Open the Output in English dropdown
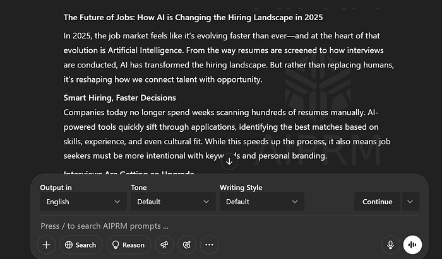 (83, 202)
